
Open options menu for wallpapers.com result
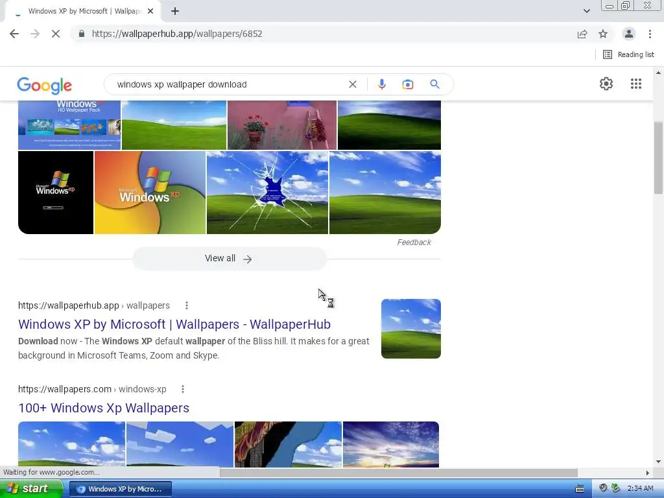(x=182, y=389)
